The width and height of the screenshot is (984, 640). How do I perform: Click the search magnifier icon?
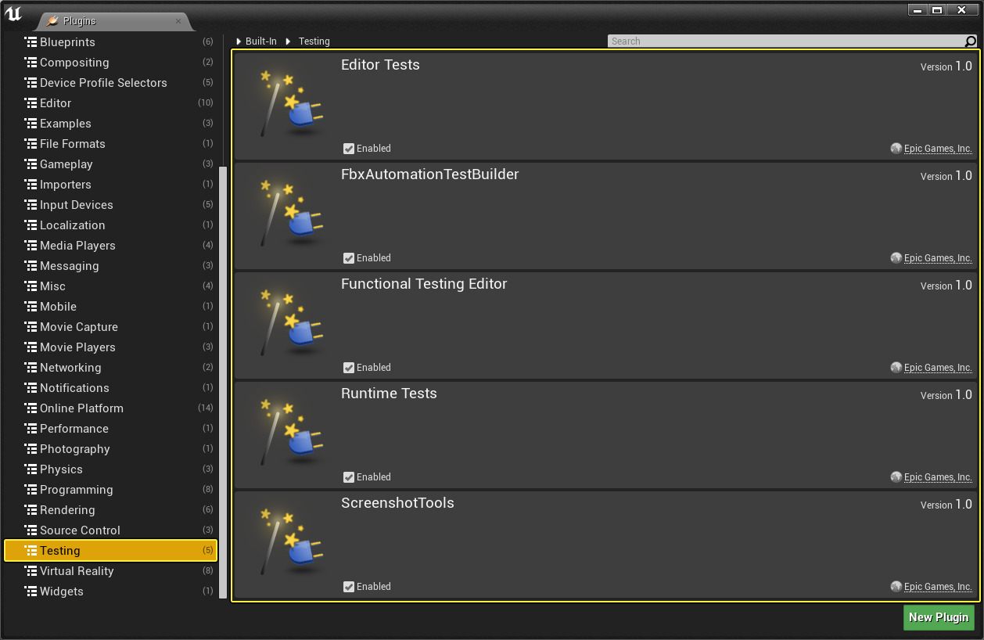point(971,41)
